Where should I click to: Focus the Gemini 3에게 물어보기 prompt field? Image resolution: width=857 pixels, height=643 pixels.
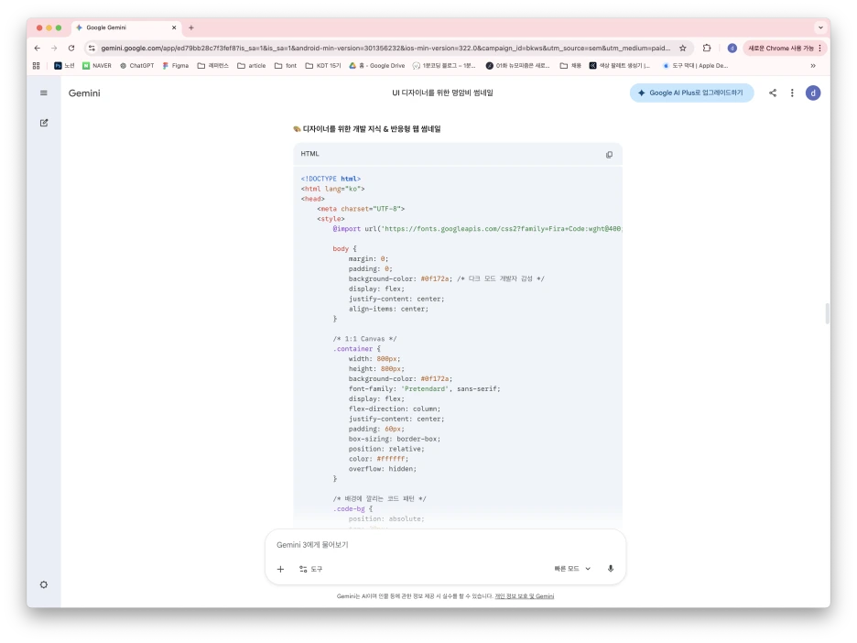(x=445, y=545)
